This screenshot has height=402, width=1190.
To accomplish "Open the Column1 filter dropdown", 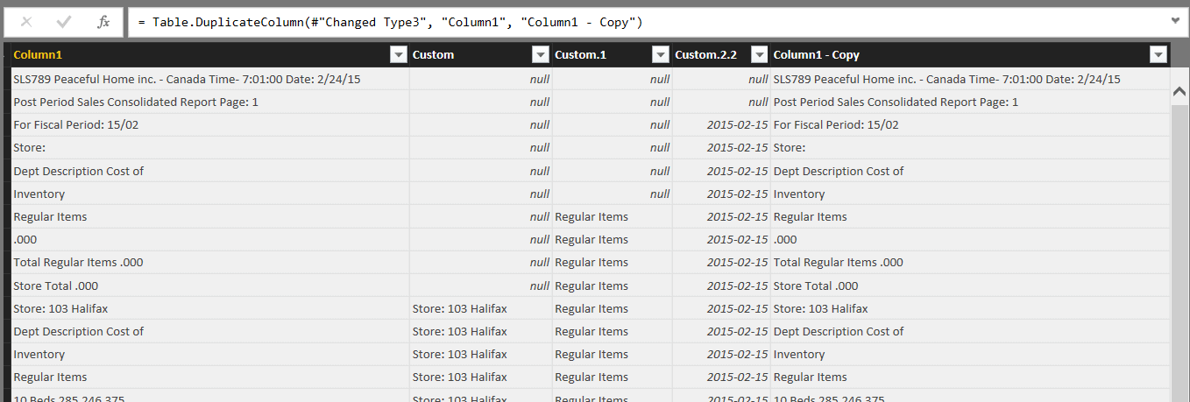I will point(397,55).
